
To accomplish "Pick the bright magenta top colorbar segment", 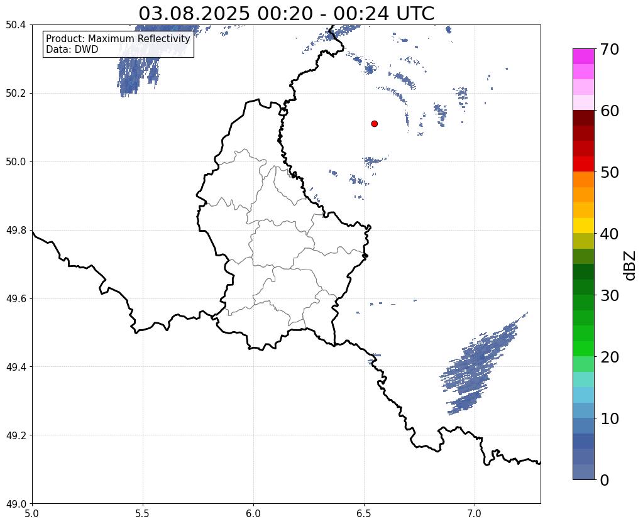I will pyautogui.click(x=583, y=56).
